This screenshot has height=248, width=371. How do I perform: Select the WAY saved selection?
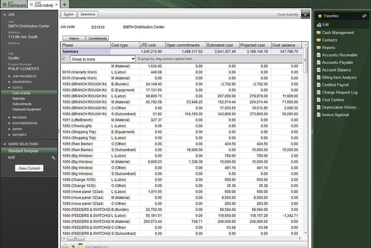(x=11, y=157)
